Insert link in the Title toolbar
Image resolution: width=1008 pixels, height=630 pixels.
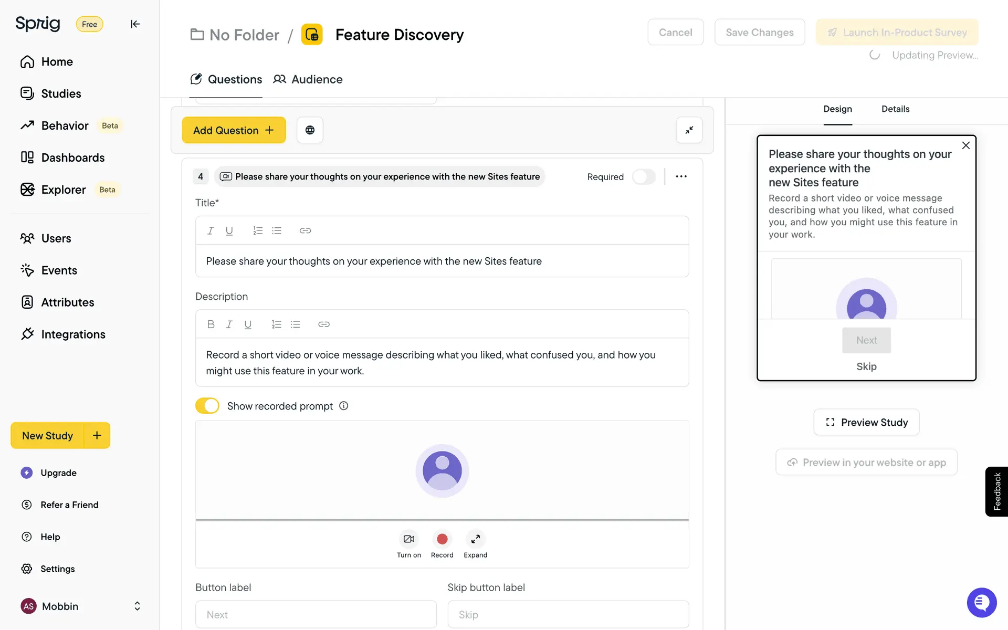(x=305, y=230)
